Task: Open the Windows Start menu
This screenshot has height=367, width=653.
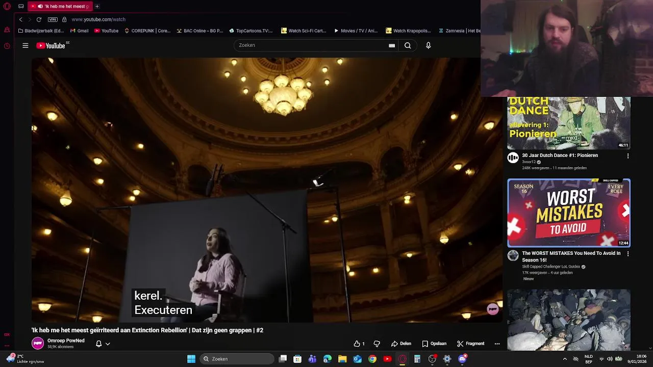Action: click(191, 359)
